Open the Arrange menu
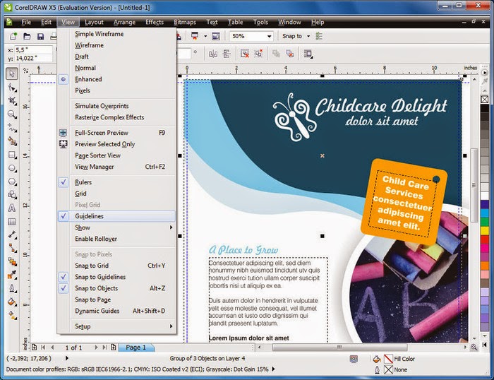 pyautogui.click(x=124, y=22)
